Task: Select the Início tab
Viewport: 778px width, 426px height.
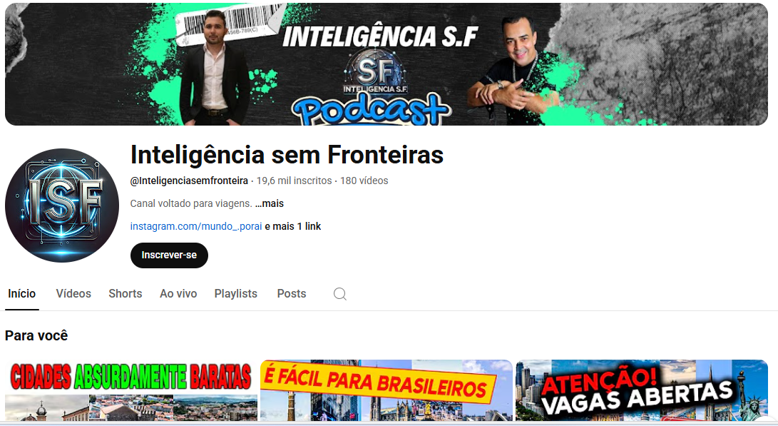Action: (x=22, y=294)
